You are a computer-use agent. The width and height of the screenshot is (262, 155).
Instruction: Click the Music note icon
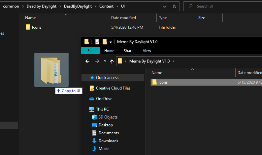coord(94,149)
